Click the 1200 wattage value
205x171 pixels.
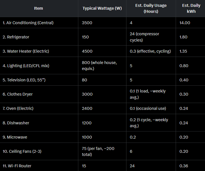point(87,123)
